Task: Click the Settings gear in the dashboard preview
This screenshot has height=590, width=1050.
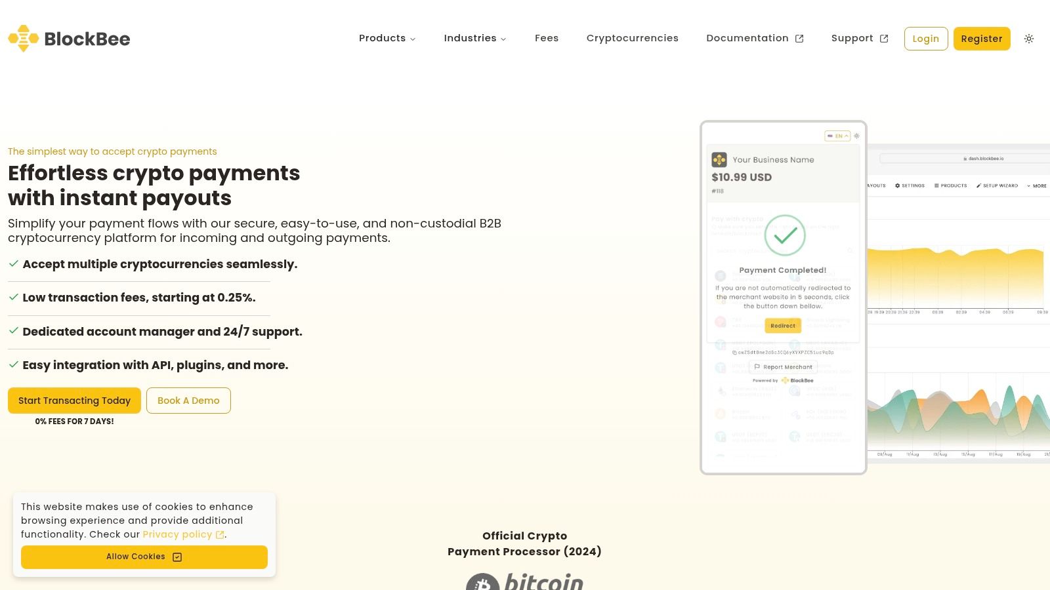Action: (898, 186)
